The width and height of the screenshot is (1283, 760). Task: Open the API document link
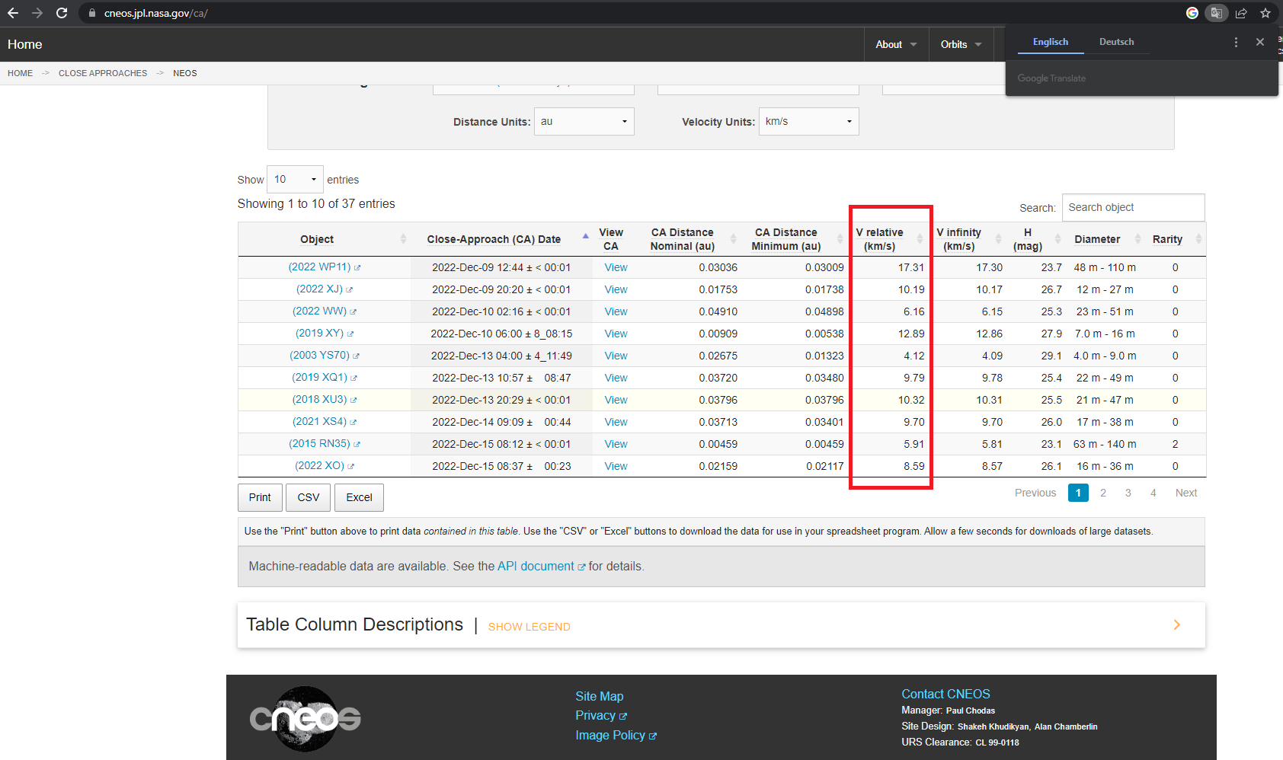point(536,567)
